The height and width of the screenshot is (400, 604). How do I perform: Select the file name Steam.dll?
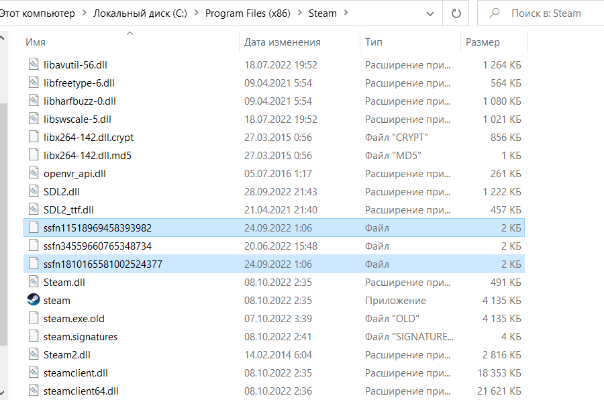[x=64, y=282]
